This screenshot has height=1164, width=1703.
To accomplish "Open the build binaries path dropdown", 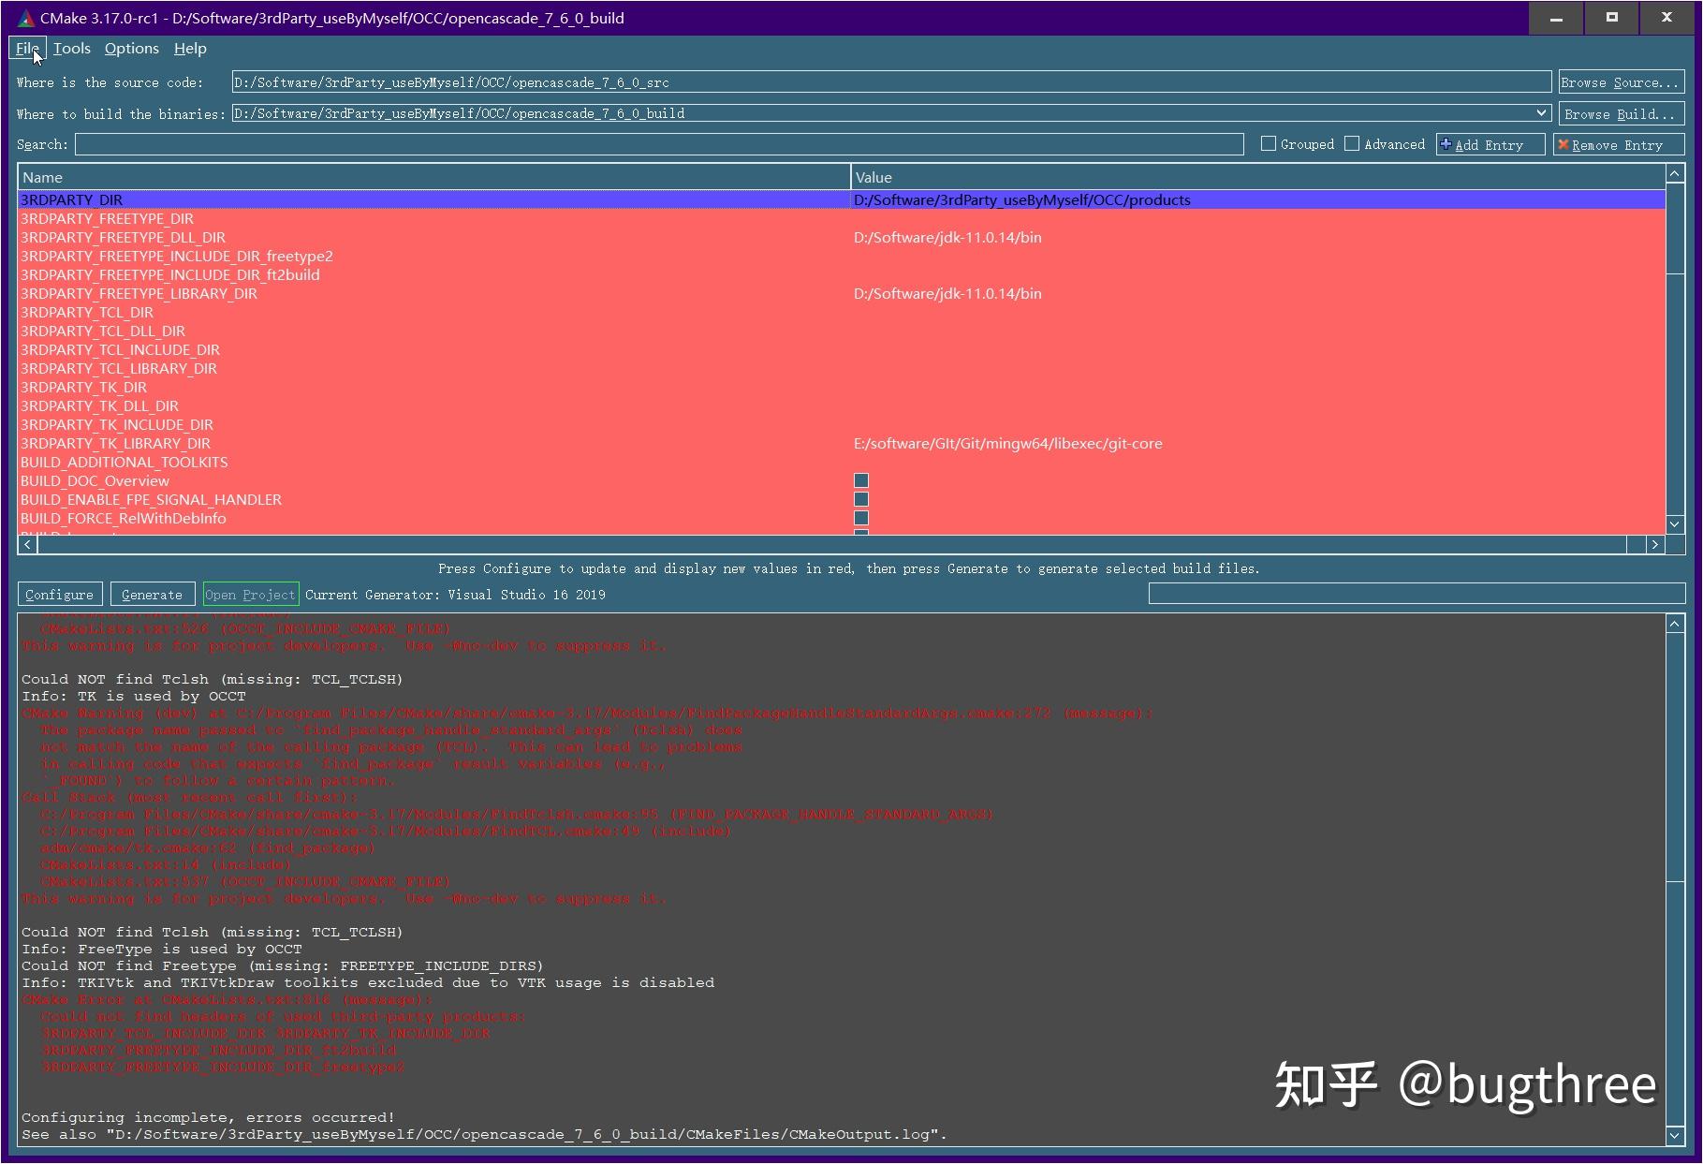I will click(x=1542, y=113).
